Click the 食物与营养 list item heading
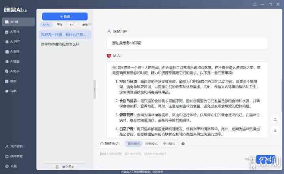Image resolution: width=284 pixels, height=174 pixels. click(x=128, y=101)
